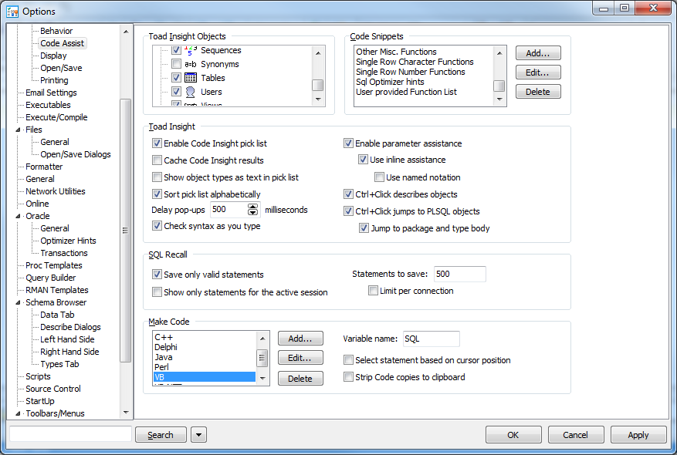Image resolution: width=677 pixels, height=455 pixels.
Task: Collapse the Toolbars/Menus tree node
Action: coord(18,413)
